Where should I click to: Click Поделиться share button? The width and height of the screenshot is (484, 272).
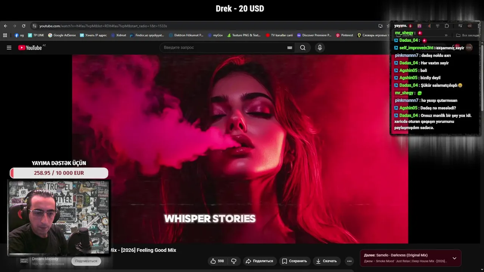tap(259, 261)
